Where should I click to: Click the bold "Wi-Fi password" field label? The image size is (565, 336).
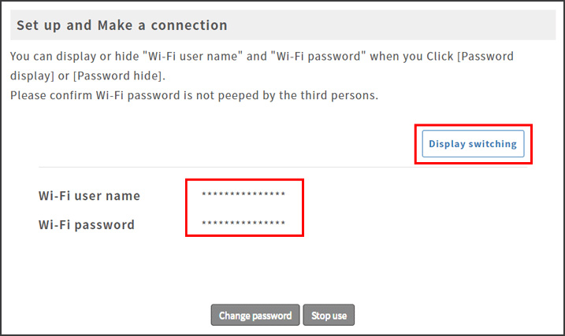click(86, 224)
